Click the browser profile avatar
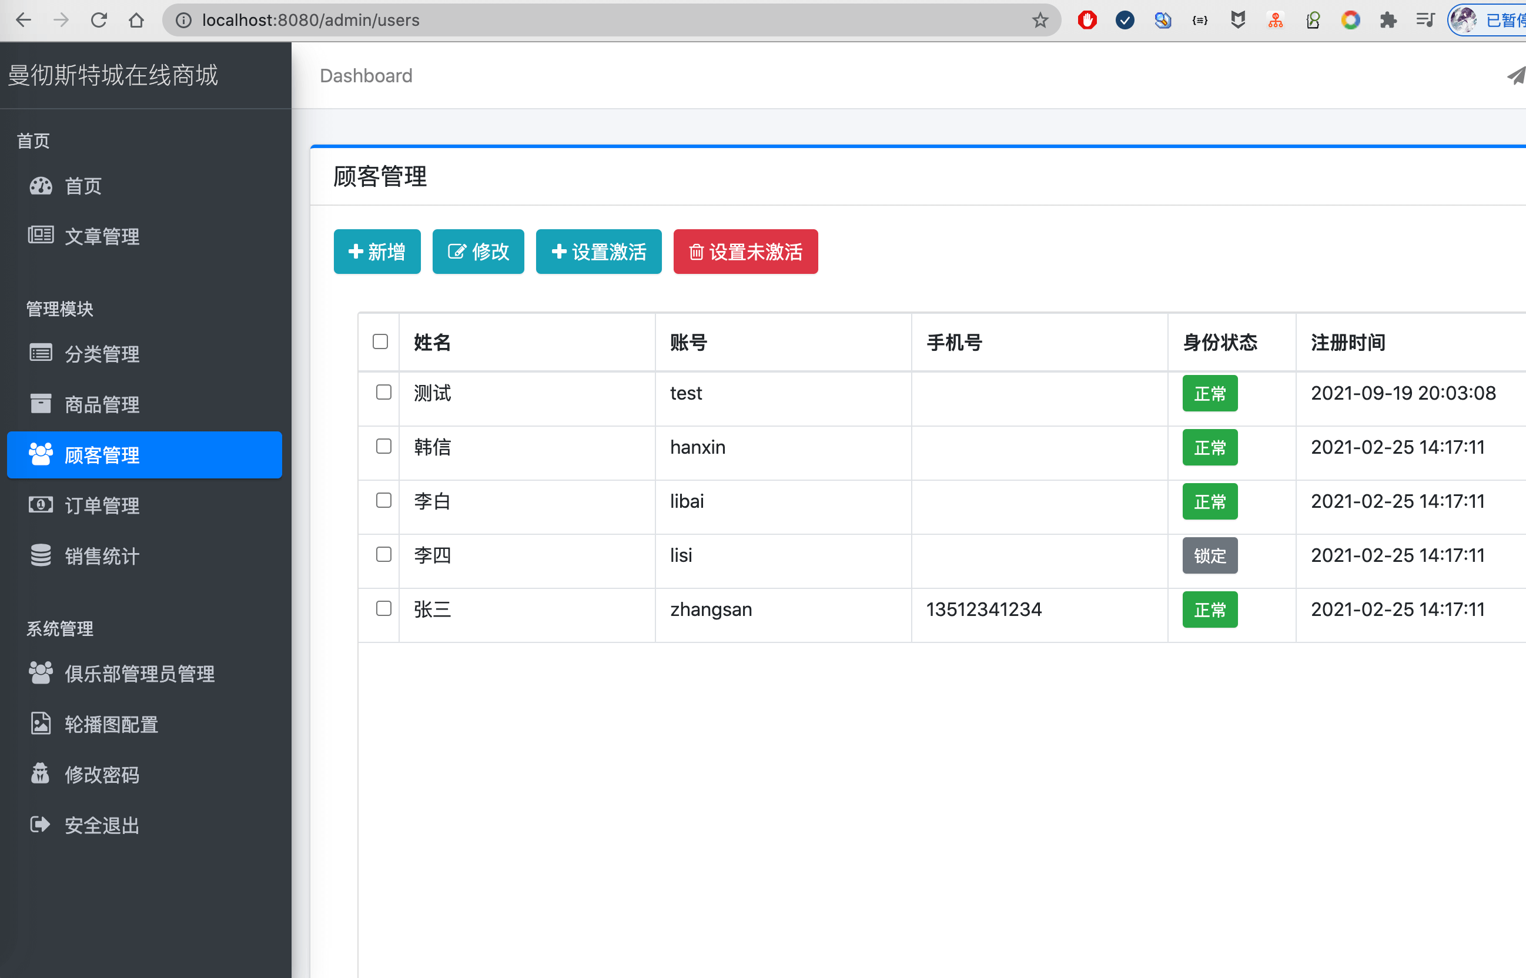 (x=1464, y=21)
